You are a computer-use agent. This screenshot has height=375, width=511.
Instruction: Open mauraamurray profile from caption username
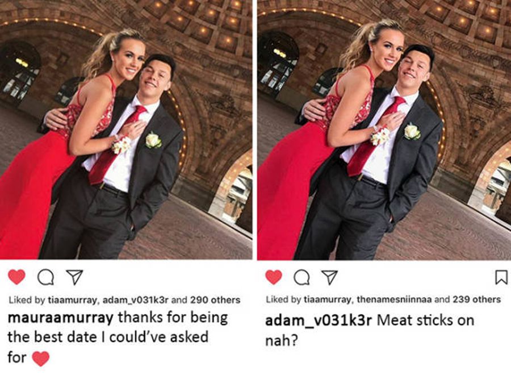click(60, 318)
